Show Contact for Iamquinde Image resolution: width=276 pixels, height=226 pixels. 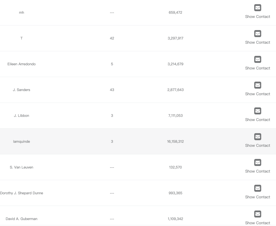coord(258,146)
